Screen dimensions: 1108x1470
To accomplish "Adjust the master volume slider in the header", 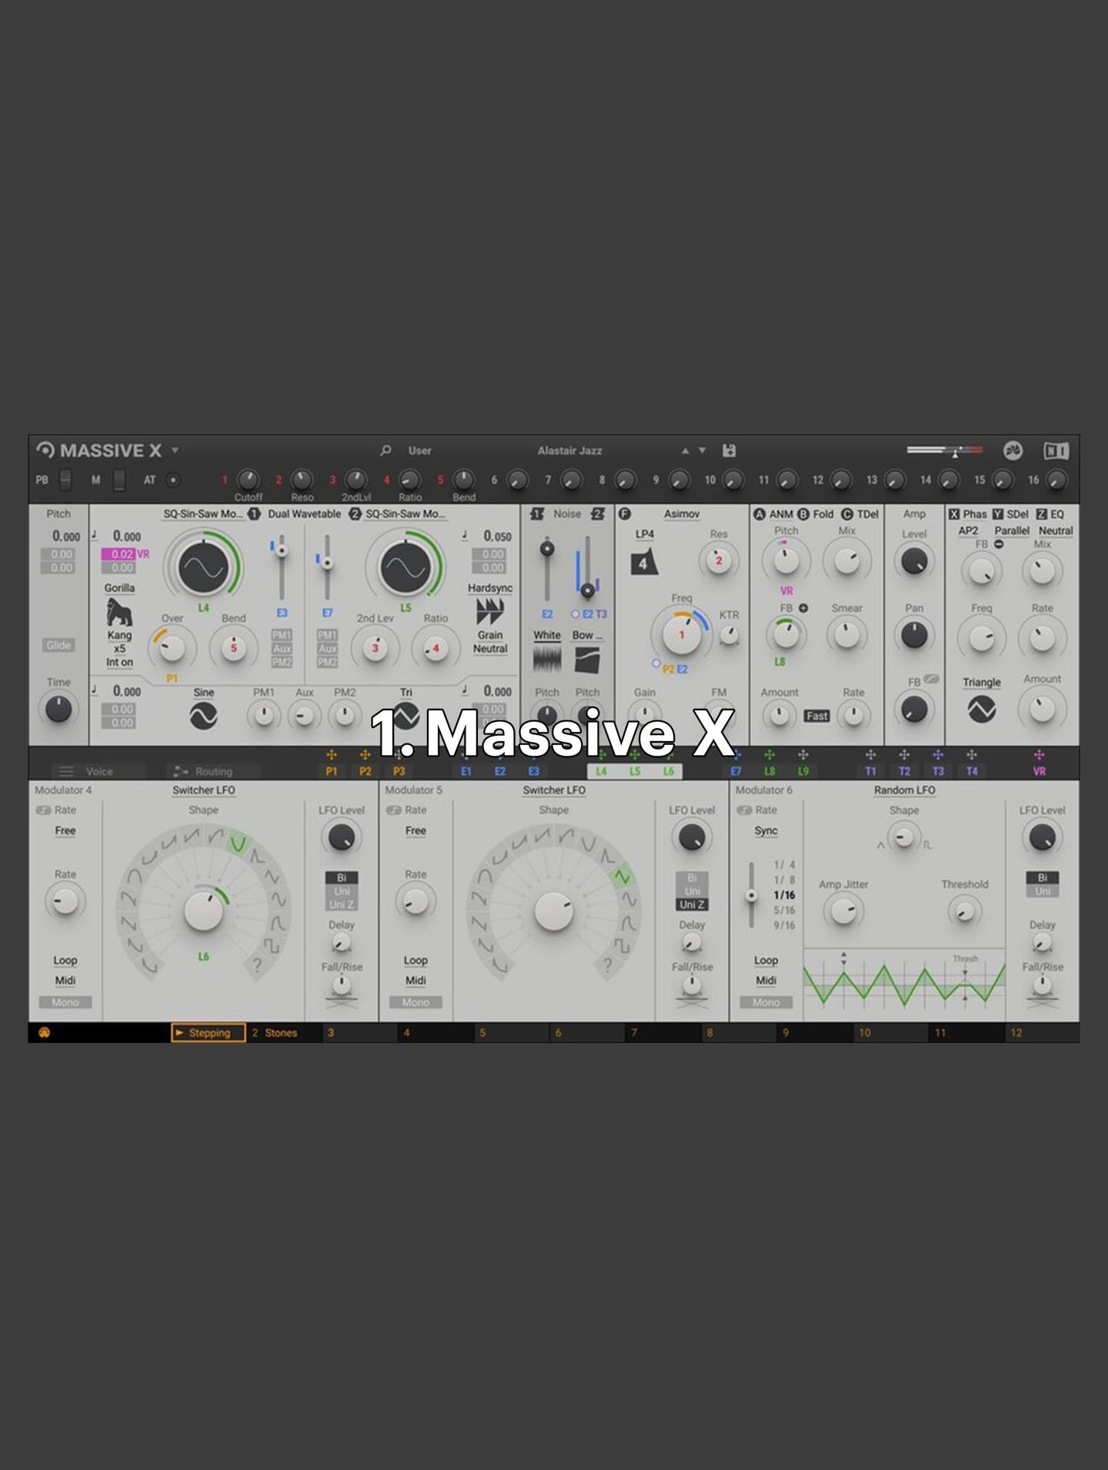I will pyautogui.click(x=945, y=450).
